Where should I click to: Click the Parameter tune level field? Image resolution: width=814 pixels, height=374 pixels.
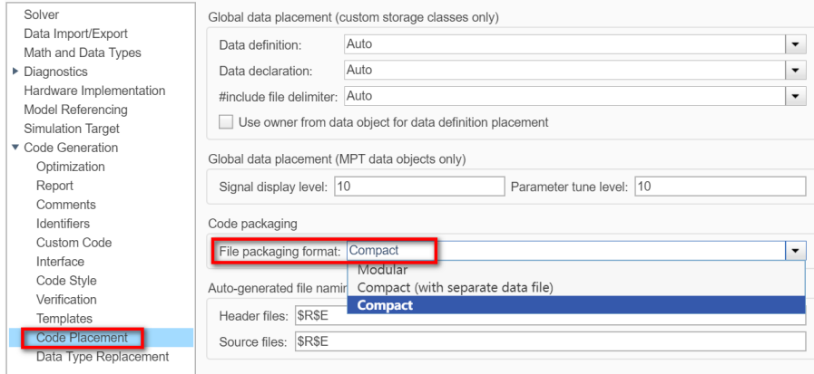click(719, 187)
